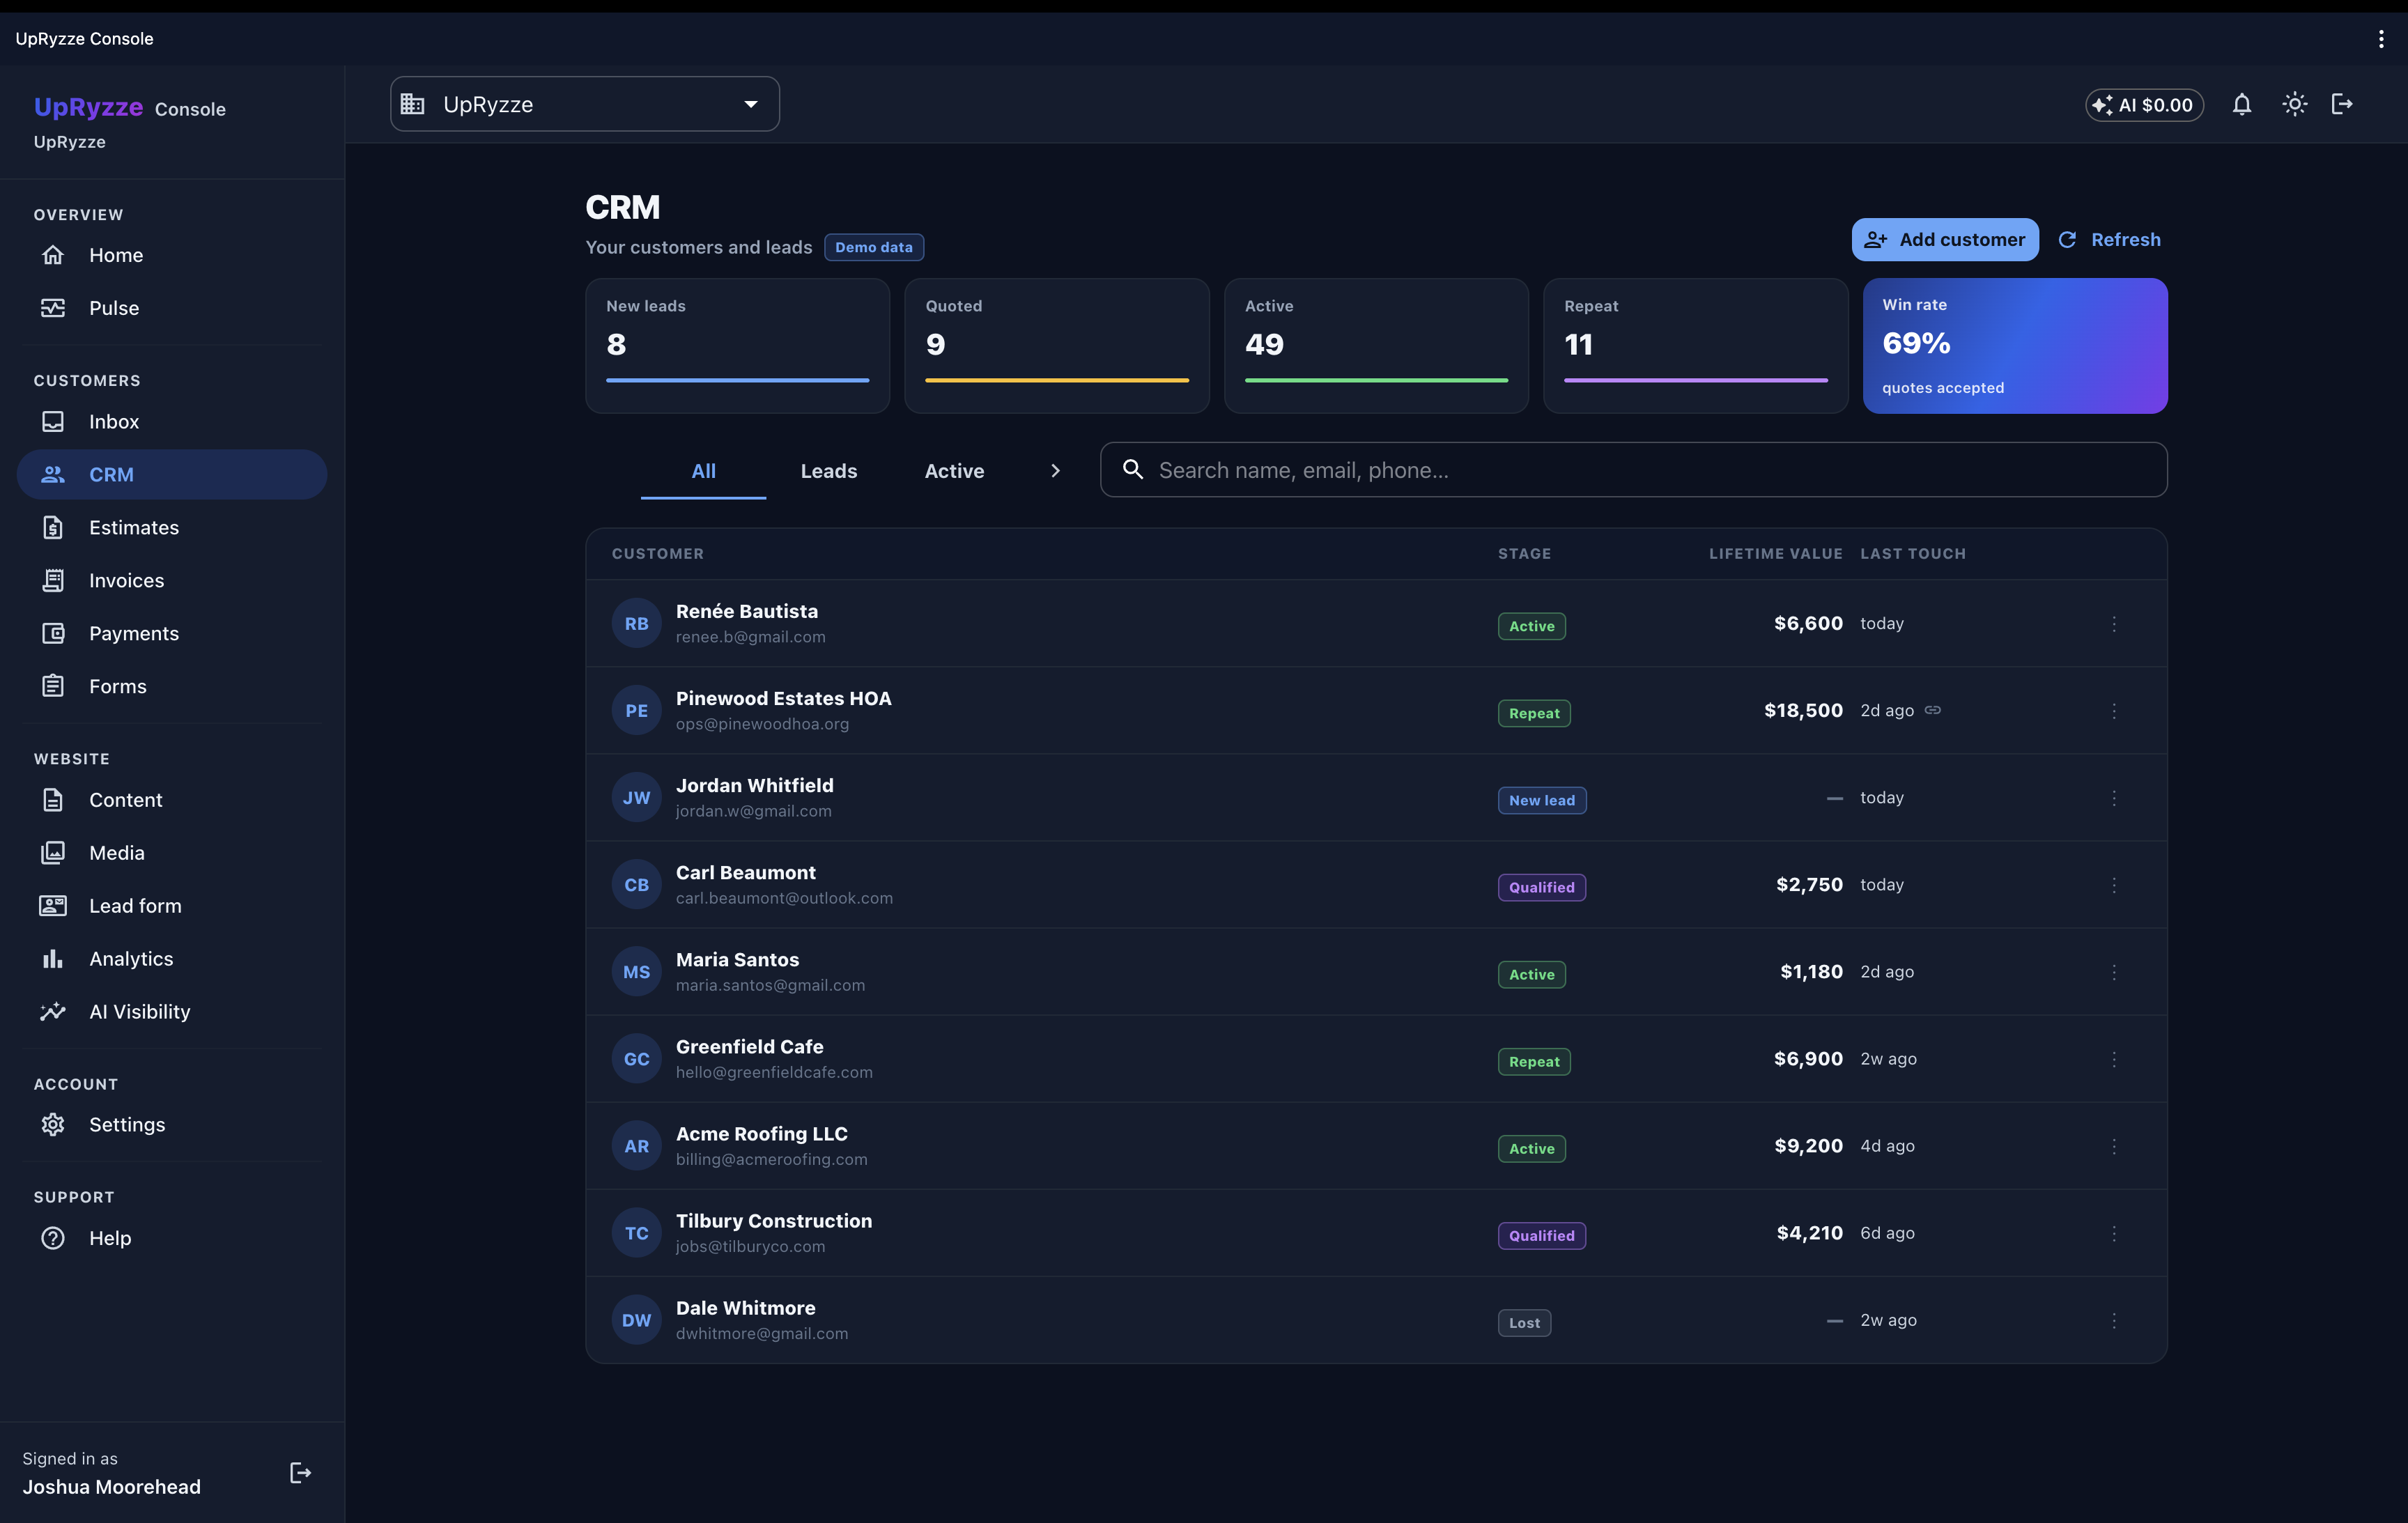Open customer Greenfield Cafe
2408x1523 pixels.
coord(1376,1059)
